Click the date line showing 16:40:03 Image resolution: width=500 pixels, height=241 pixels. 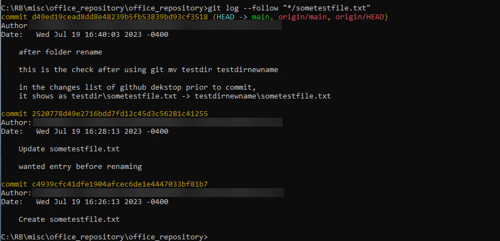[102, 35]
